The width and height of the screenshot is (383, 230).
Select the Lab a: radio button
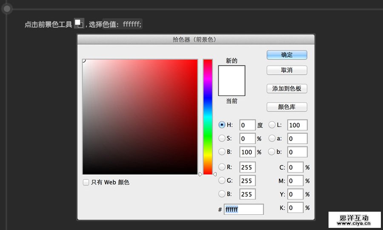272,138
